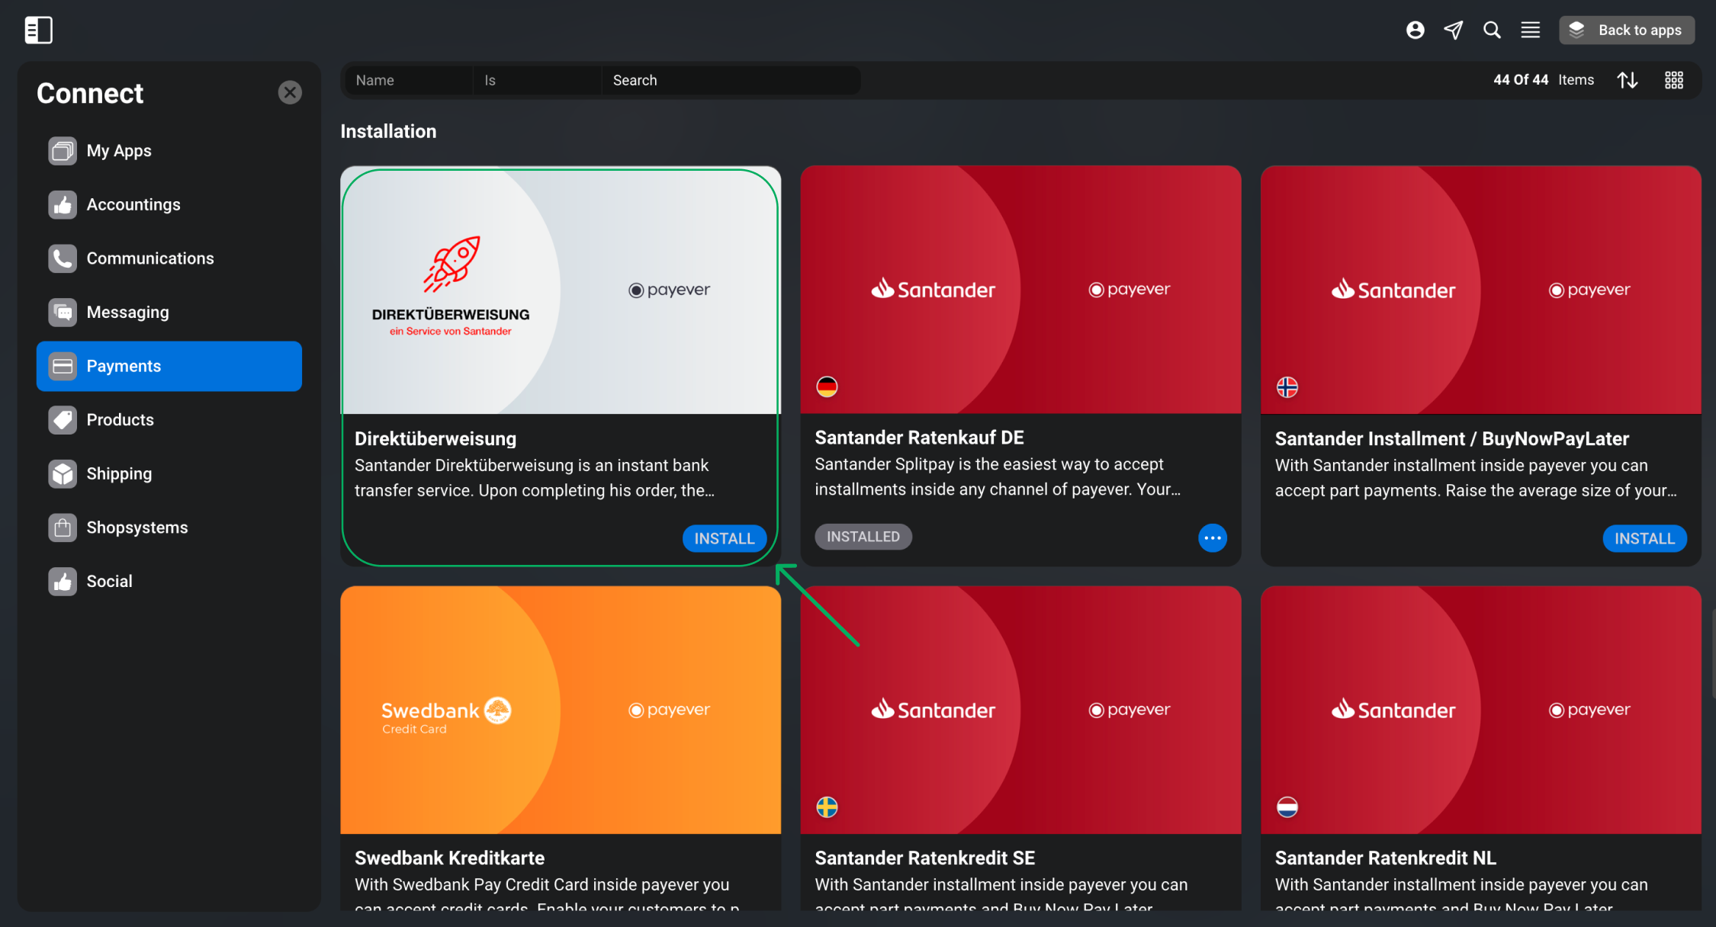
Task: Click the 44 Of 44 Items counter
Action: (1544, 80)
